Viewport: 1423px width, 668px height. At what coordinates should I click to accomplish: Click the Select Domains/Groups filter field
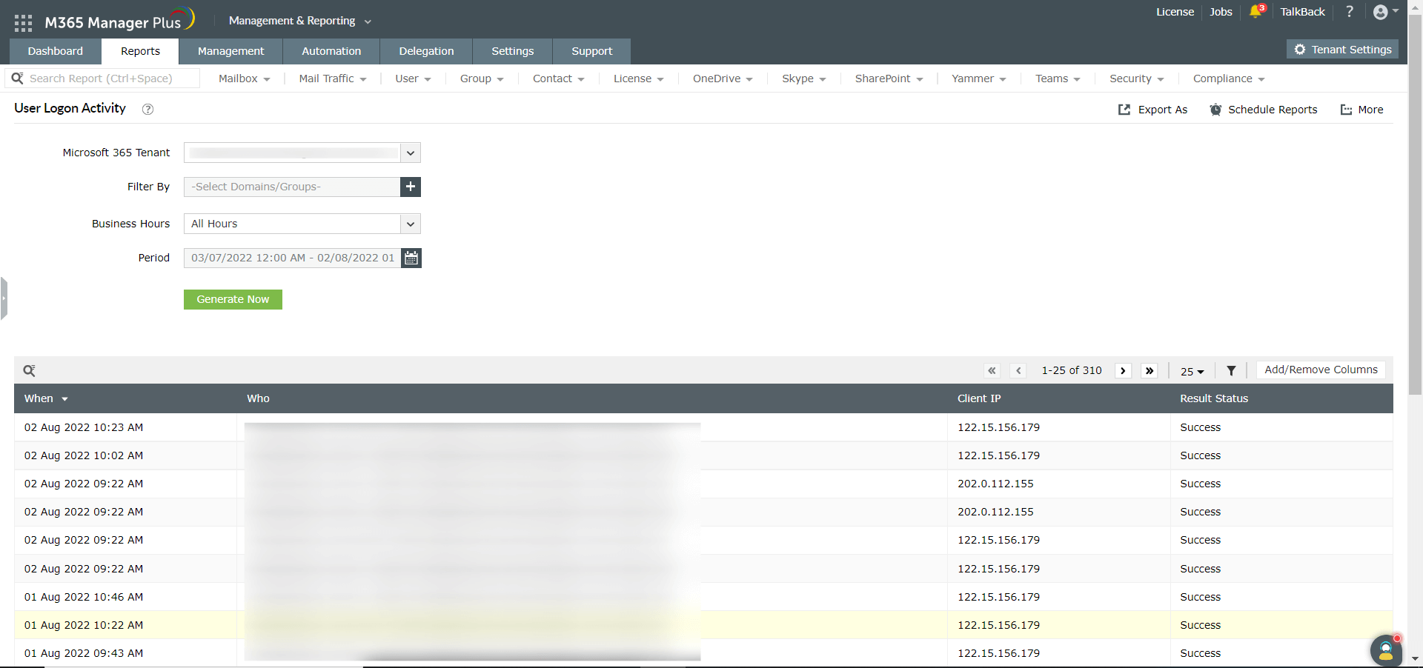[292, 187]
